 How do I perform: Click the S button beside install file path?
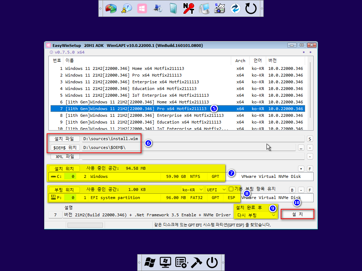point(310,139)
